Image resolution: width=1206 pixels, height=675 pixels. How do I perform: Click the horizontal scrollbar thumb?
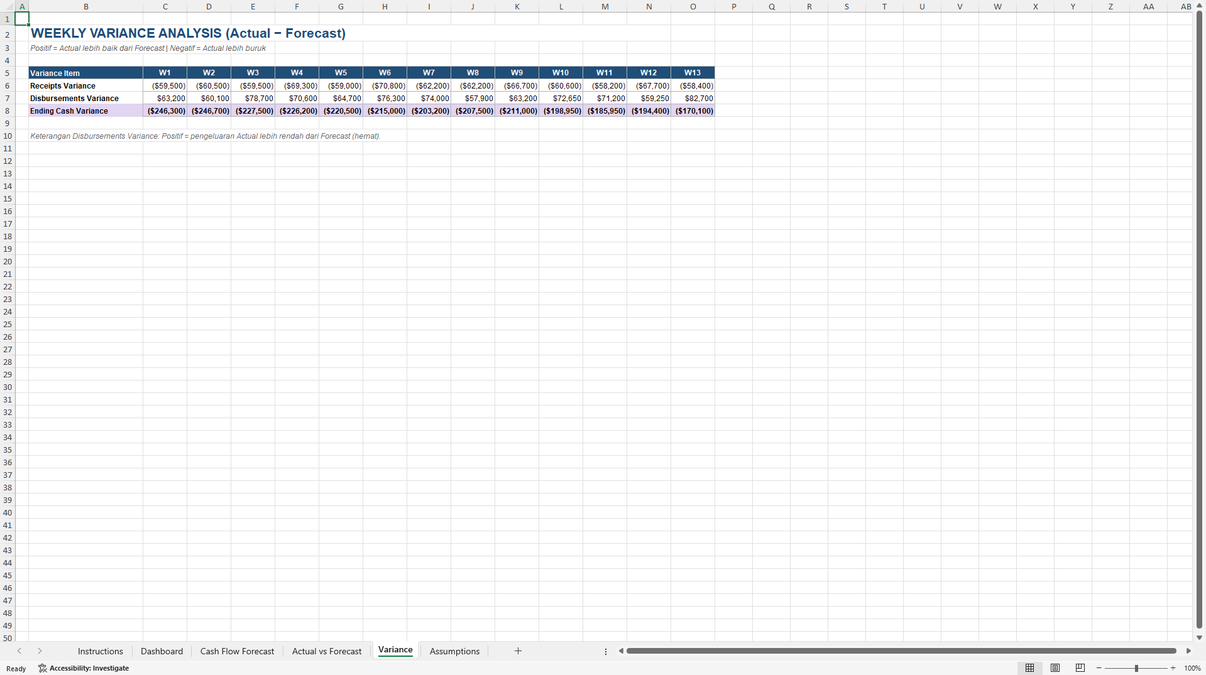click(x=901, y=651)
